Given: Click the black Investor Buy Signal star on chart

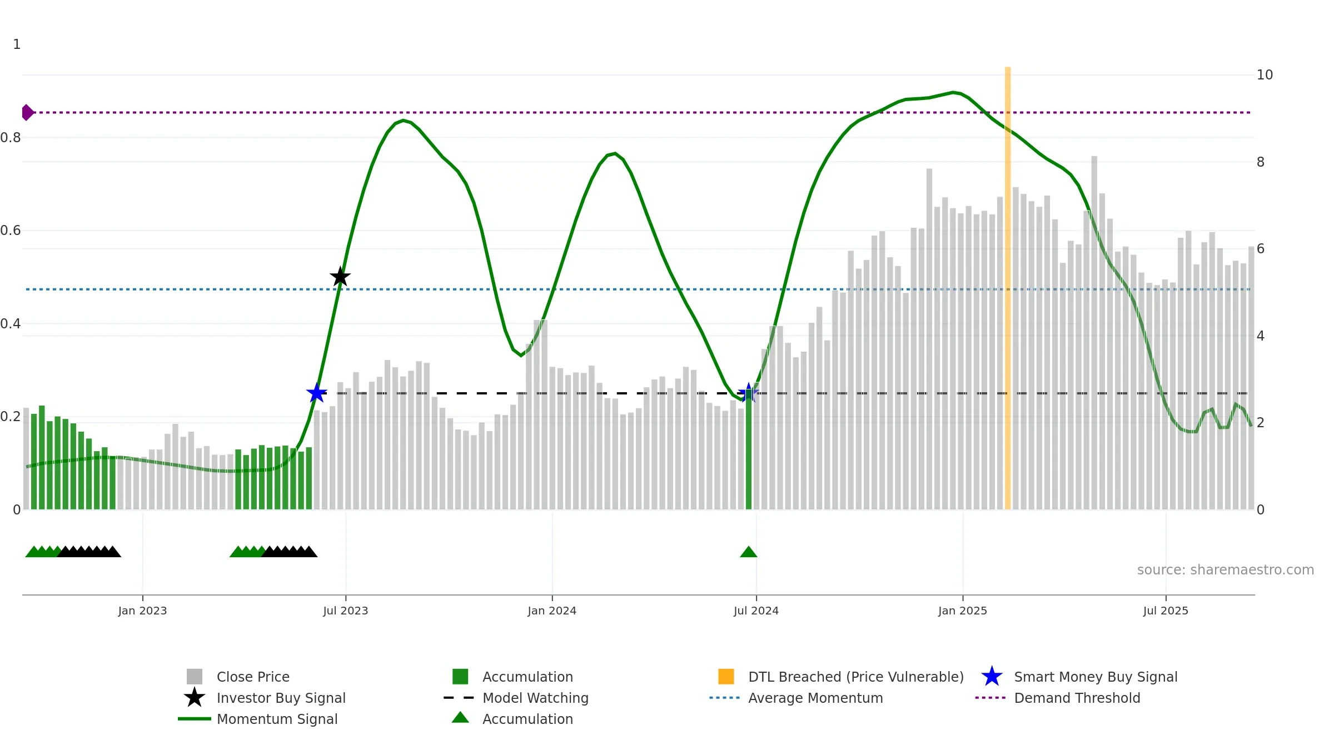Looking at the screenshot, I should point(340,277).
